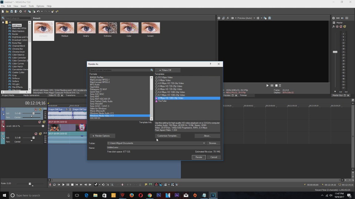Click Play button in timeline transport bar

(63, 185)
